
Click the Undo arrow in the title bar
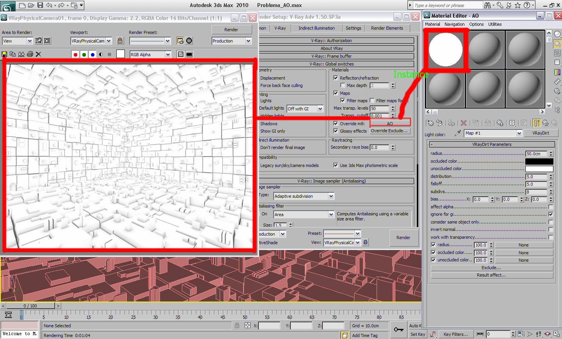coord(49,5)
